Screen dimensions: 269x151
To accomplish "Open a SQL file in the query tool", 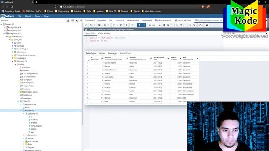I will pos(86,25).
